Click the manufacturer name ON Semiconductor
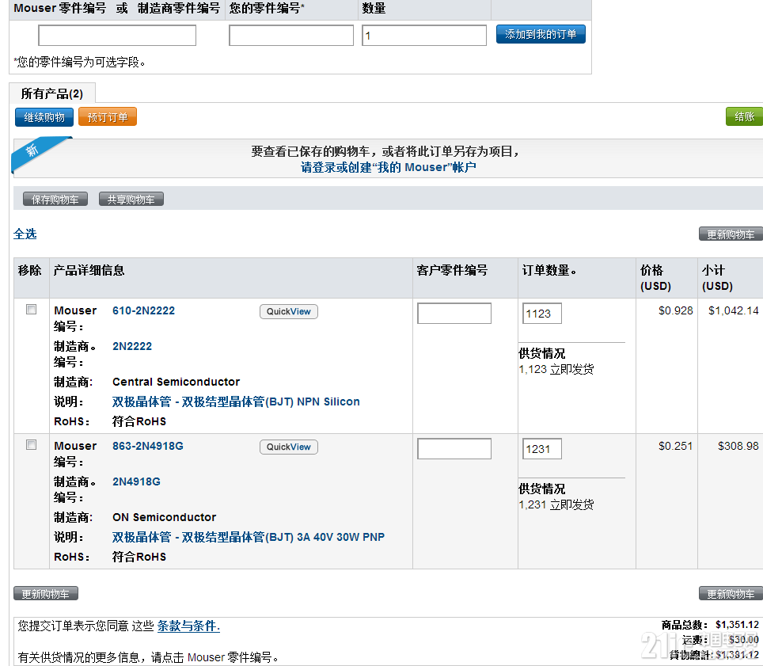 point(165,517)
